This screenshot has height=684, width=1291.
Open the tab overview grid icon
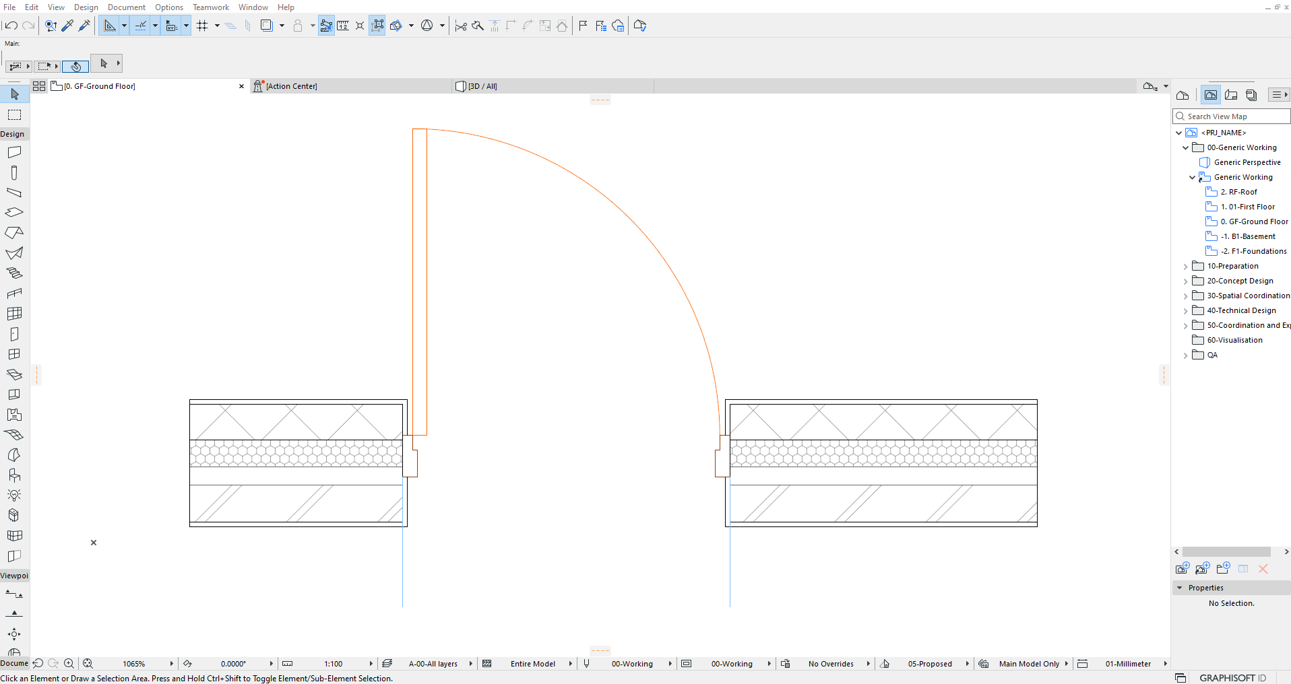(39, 86)
